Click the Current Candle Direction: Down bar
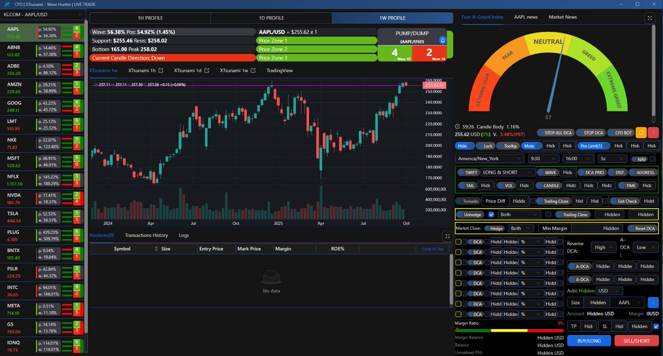Image resolution: width=663 pixels, height=356 pixels. pyautogui.click(x=172, y=57)
